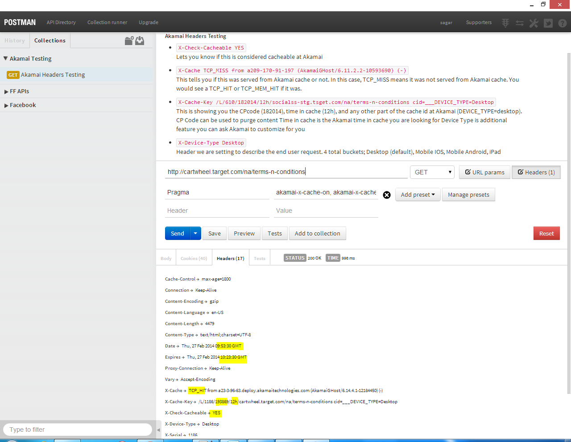Screen dimensions: 571x442
Task: Select the Collections tab
Action: [x=50, y=40]
